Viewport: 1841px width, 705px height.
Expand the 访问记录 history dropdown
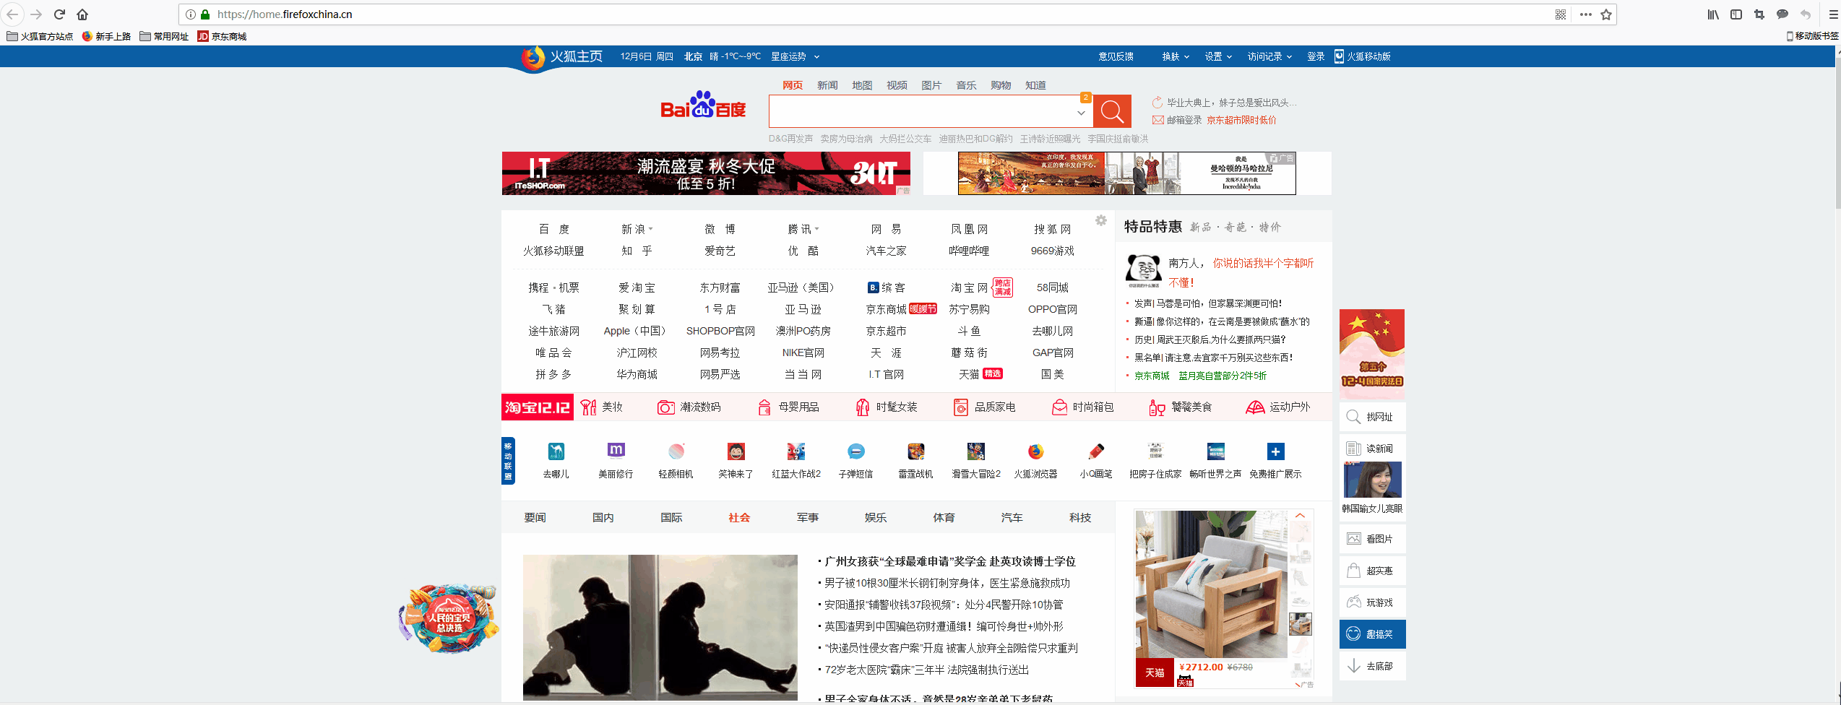(x=1269, y=56)
